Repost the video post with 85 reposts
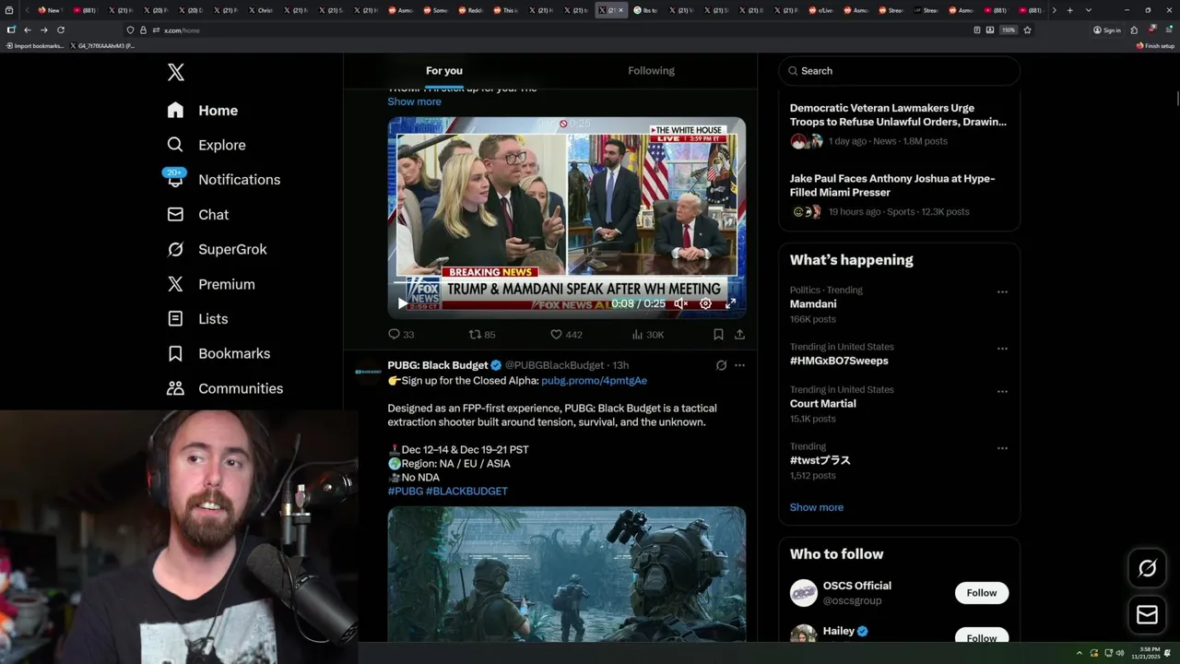1180x664 pixels. [482, 335]
